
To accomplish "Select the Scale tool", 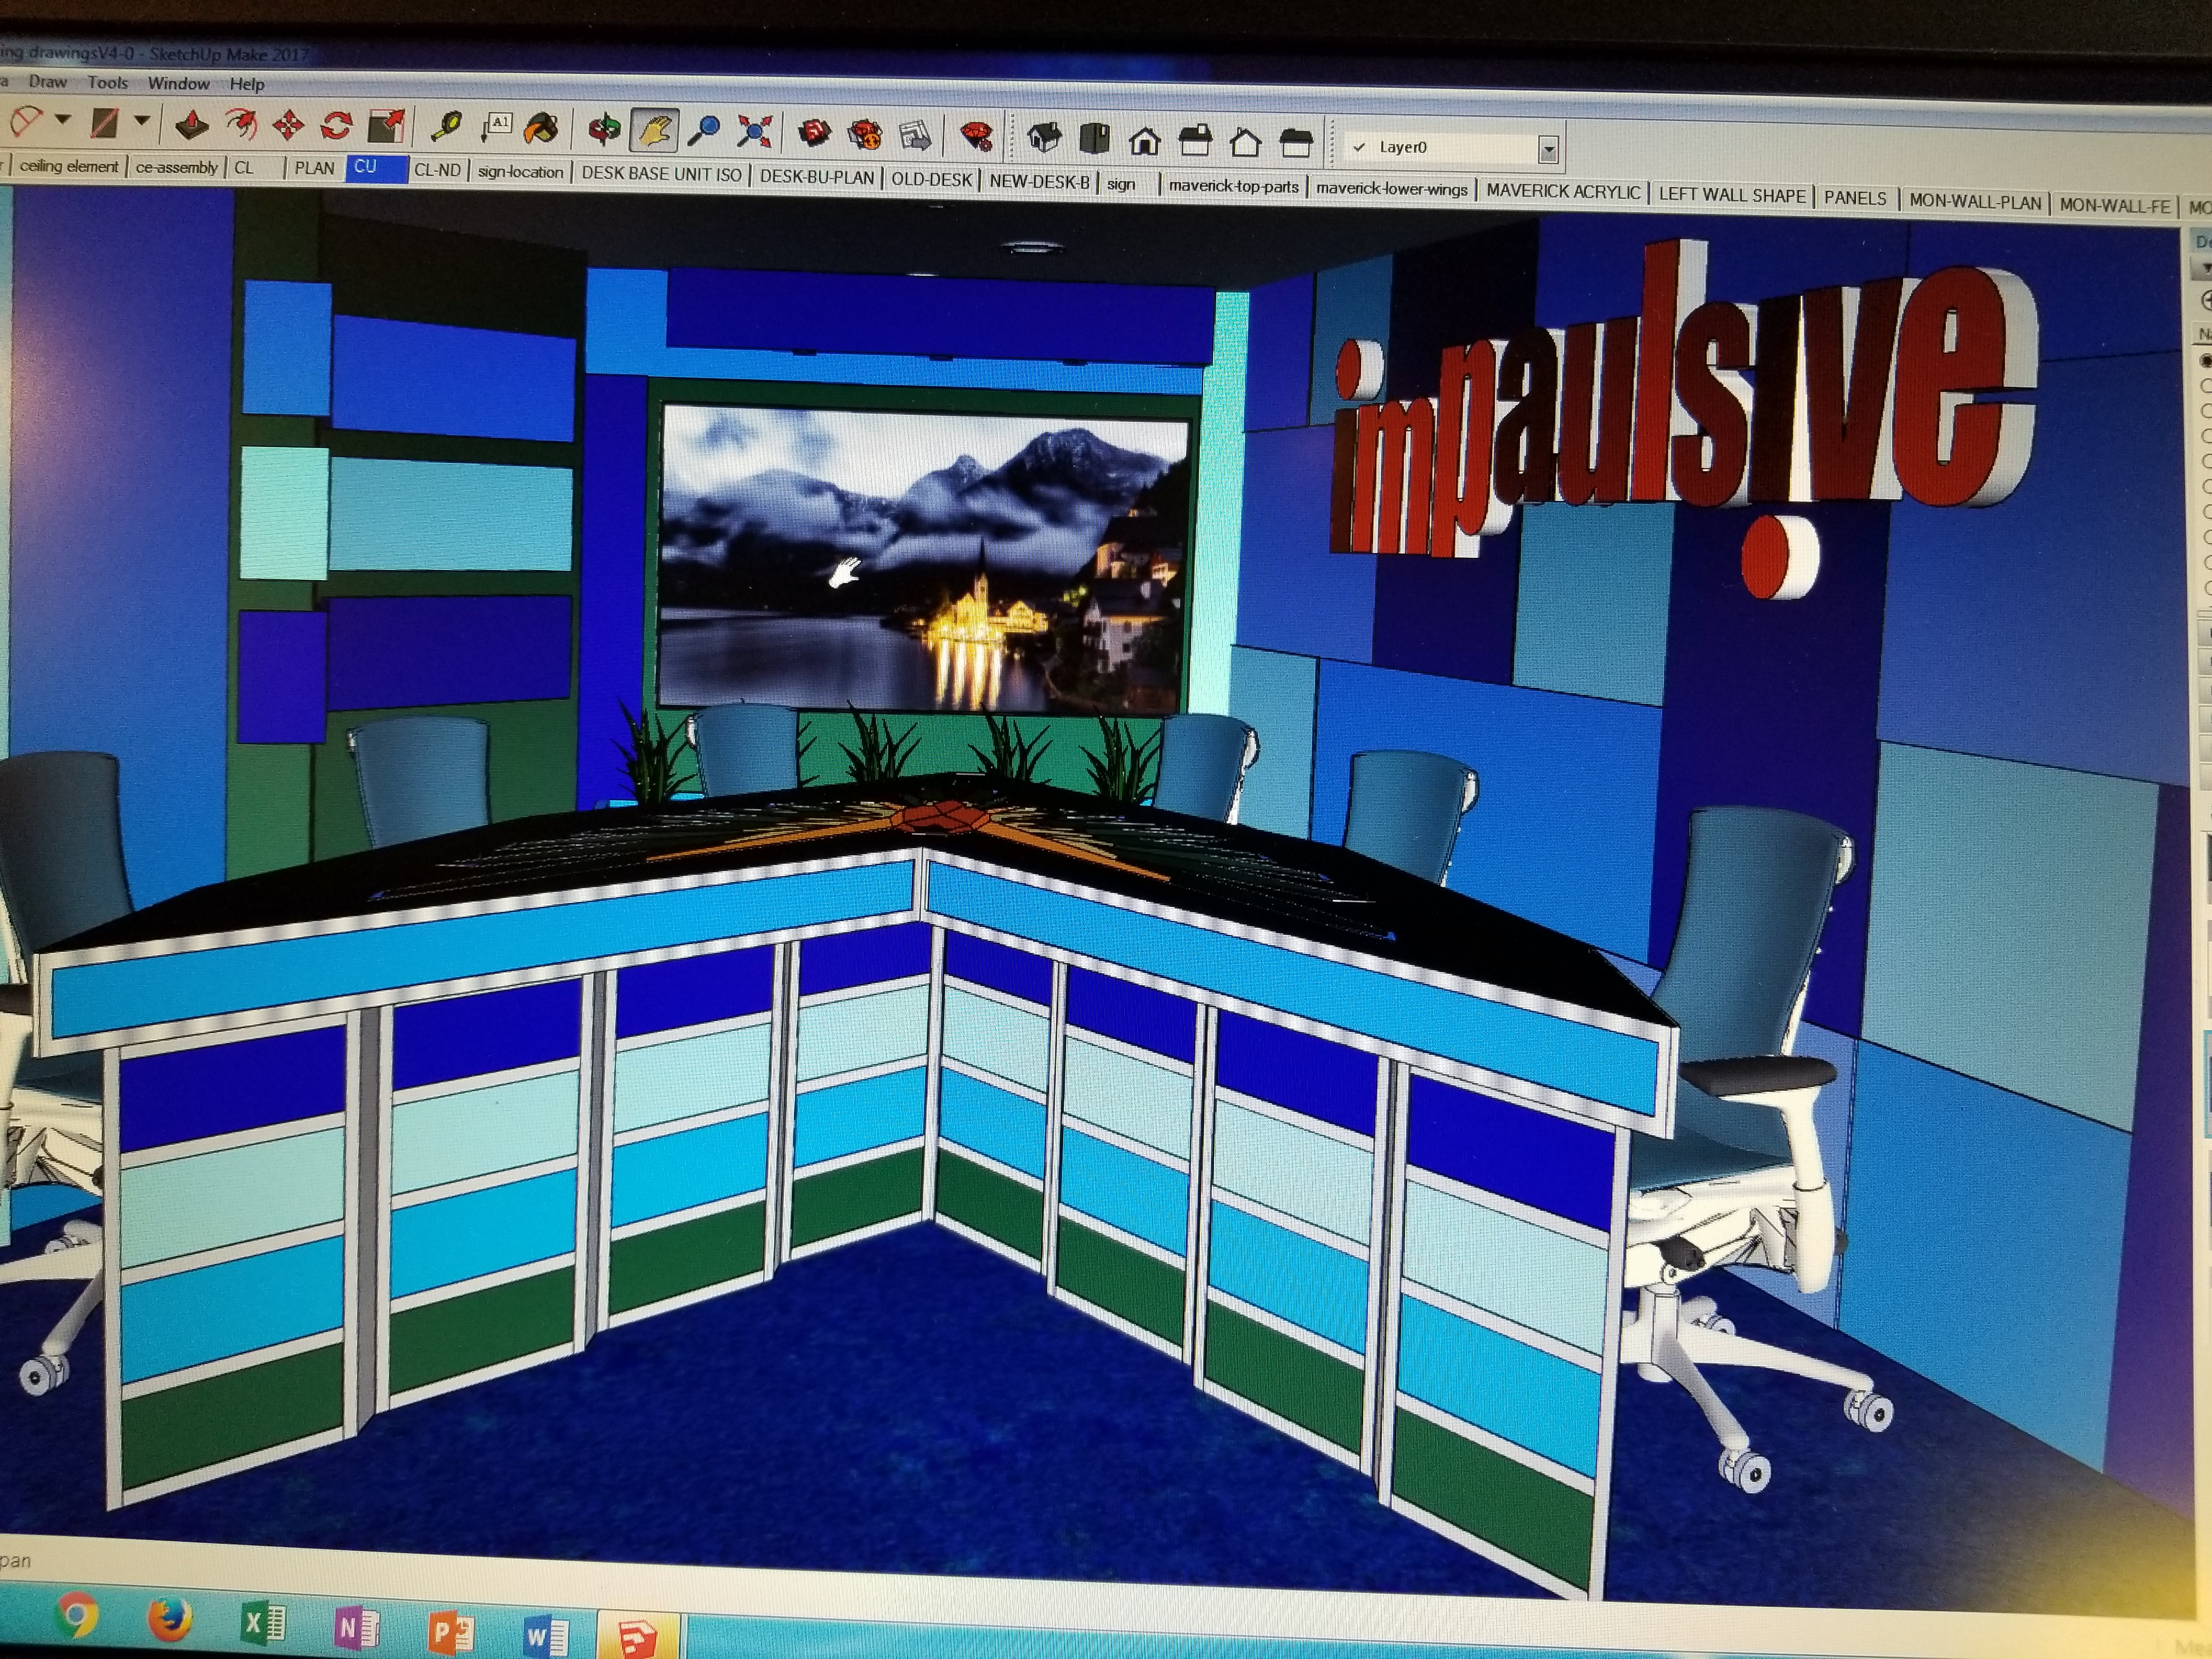I will coord(386,126).
